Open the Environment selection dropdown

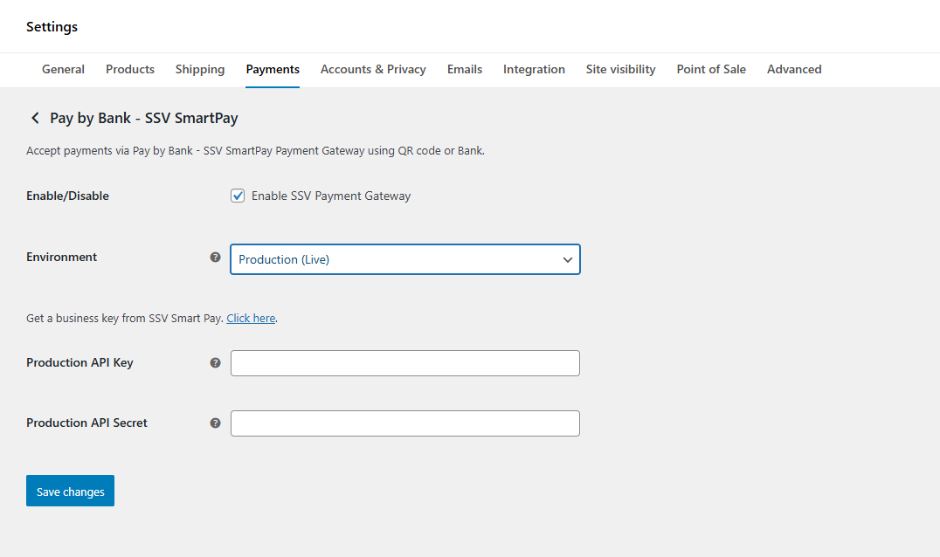[404, 259]
